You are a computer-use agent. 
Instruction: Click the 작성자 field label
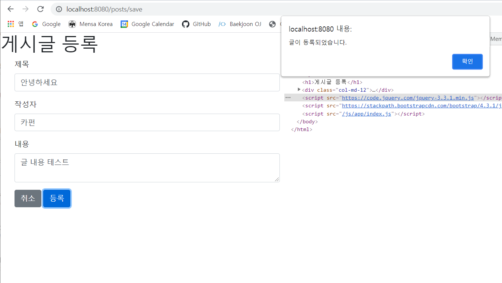tap(25, 104)
